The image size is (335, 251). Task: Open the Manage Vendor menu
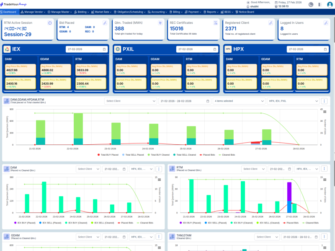click(33, 12)
